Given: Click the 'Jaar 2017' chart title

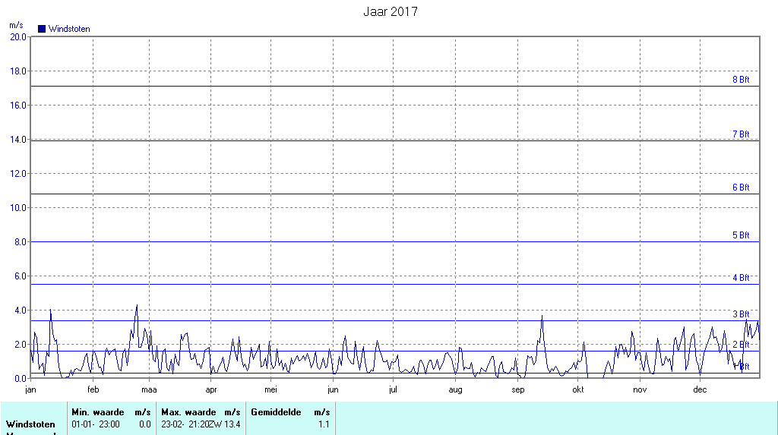Looking at the screenshot, I should tap(390, 11).
